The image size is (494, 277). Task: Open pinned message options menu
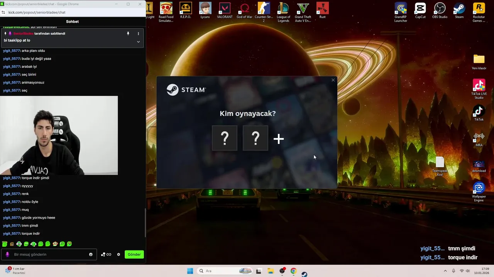click(x=138, y=33)
